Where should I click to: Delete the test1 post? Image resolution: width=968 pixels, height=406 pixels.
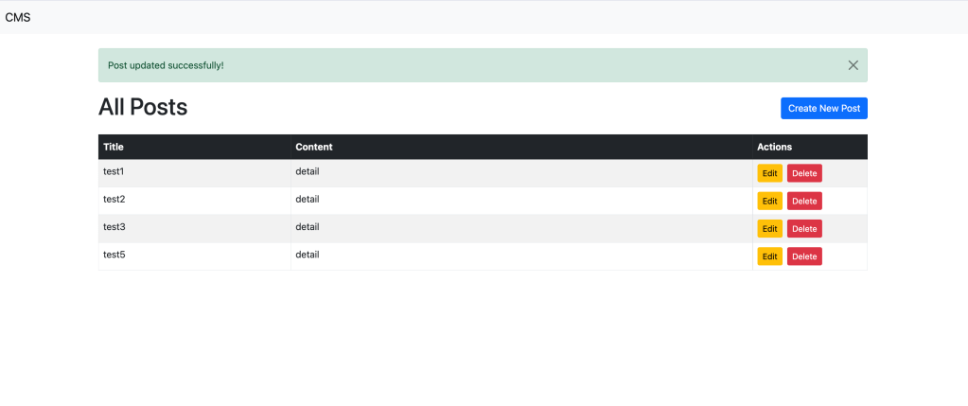pyautogui.click(x=804, y=173)
